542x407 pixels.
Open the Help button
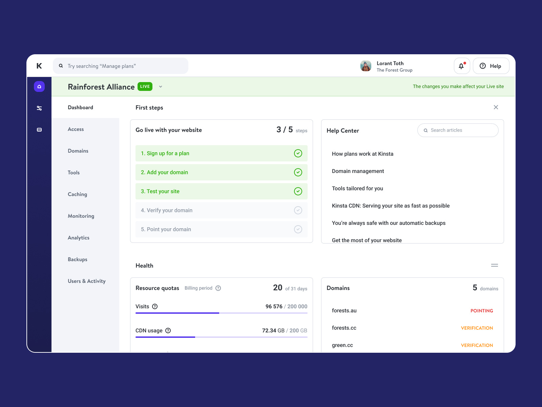coord(491,66)
